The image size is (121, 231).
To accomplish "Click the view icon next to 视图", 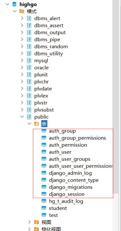I will [36, 222].
